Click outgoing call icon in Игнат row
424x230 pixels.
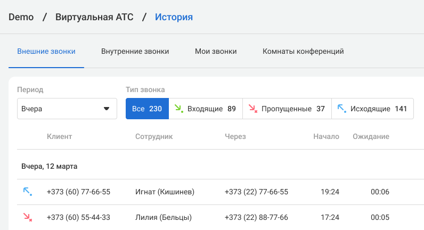pyautogui.click(x=27, y=192)
